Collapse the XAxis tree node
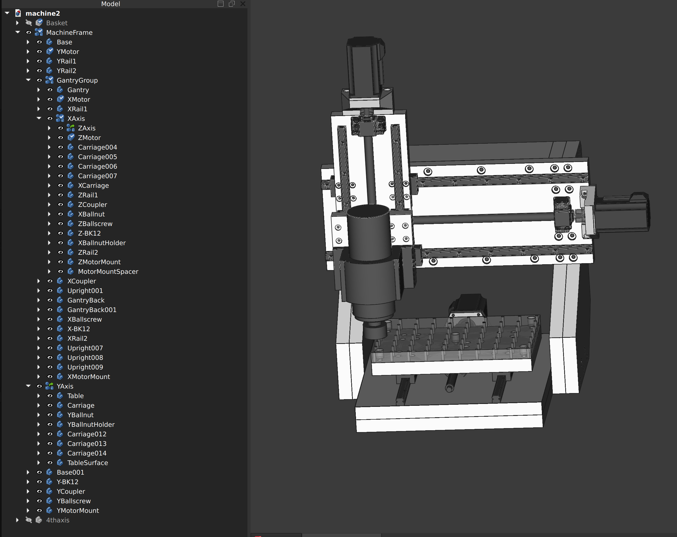Screen dimensions: 677x537 pos(39,119)
